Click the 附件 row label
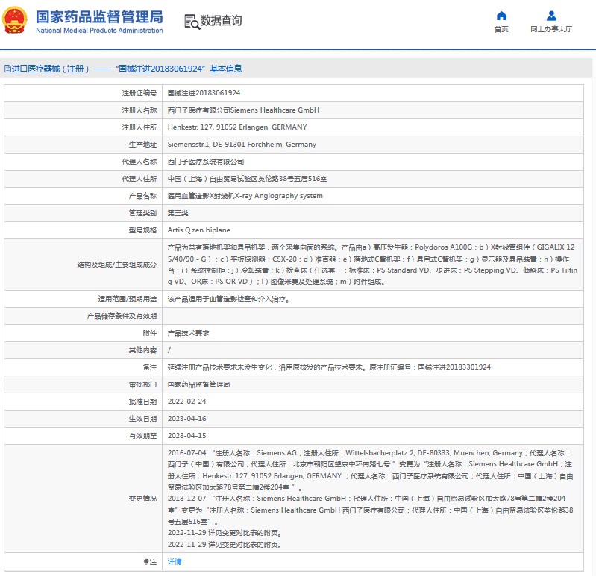 pos(149,333)
